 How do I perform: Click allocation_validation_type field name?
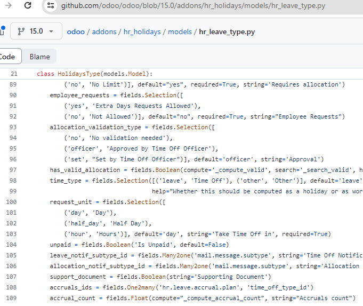click(95, 127)
